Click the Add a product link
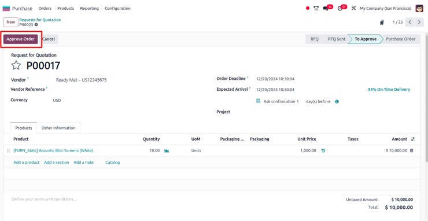The width and height of the screenshot is (428, 221). pyautogui.click(x=26, y=162)
